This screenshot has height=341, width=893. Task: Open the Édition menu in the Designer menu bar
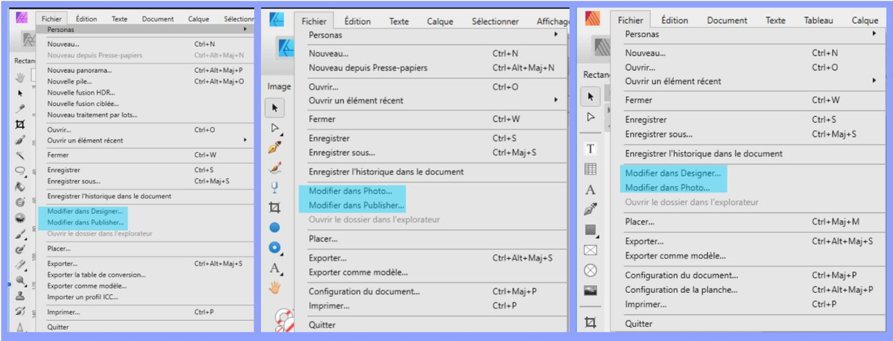357,21
